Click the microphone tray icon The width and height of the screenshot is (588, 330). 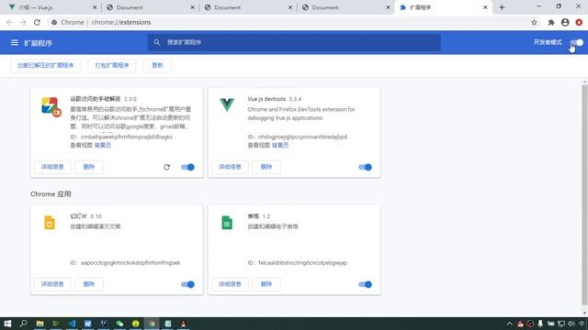540,324
